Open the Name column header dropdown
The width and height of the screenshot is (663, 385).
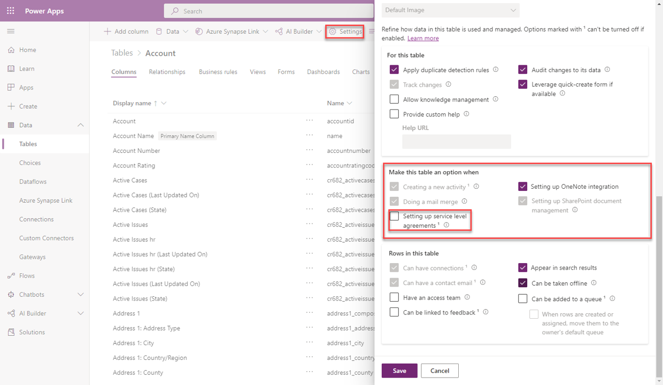point(350,103)
